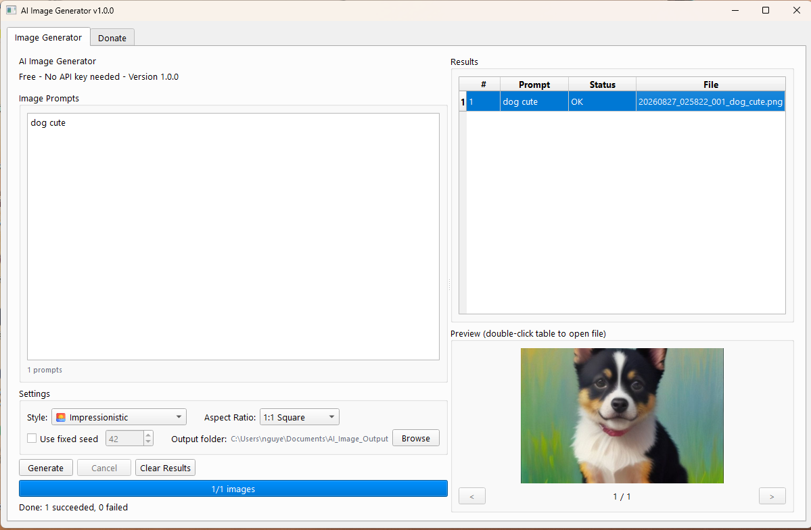Minimize the AI Image Generator window

(x=735, y=10)
